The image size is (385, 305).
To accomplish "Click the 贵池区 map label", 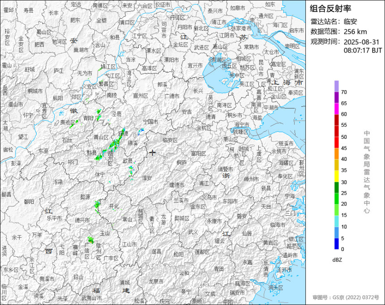I will point(68,122).
